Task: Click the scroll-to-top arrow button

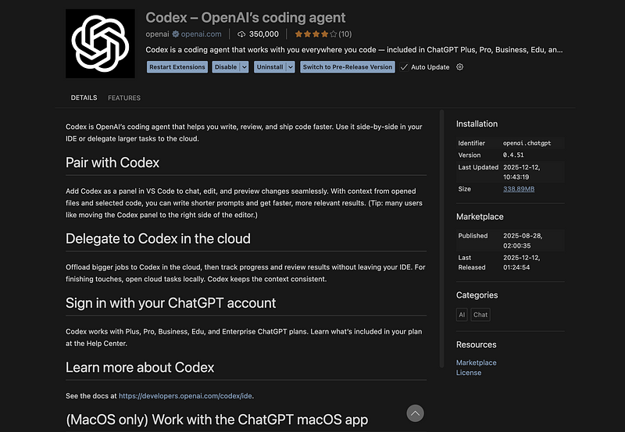Action: click(416, 413)
